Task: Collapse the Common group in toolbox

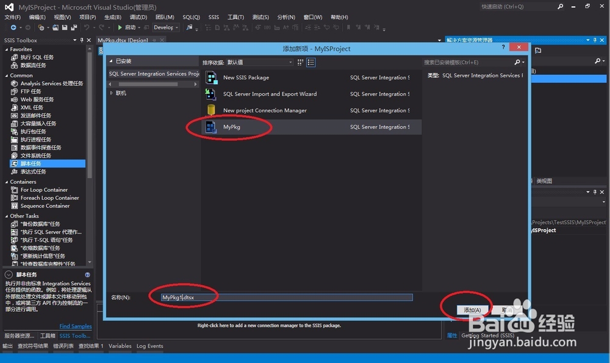Action: pos(7,76)
